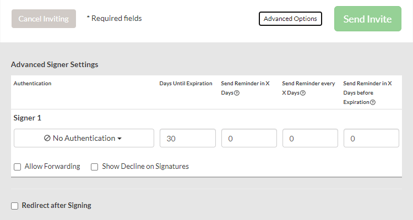413x220 pixels.
Task: Click help icon beside Send Reminder every X Days
Action: click(x=303, y=93)
